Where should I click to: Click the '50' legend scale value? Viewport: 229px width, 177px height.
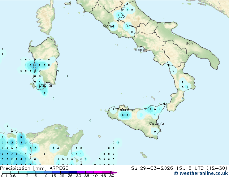[112, 176]
